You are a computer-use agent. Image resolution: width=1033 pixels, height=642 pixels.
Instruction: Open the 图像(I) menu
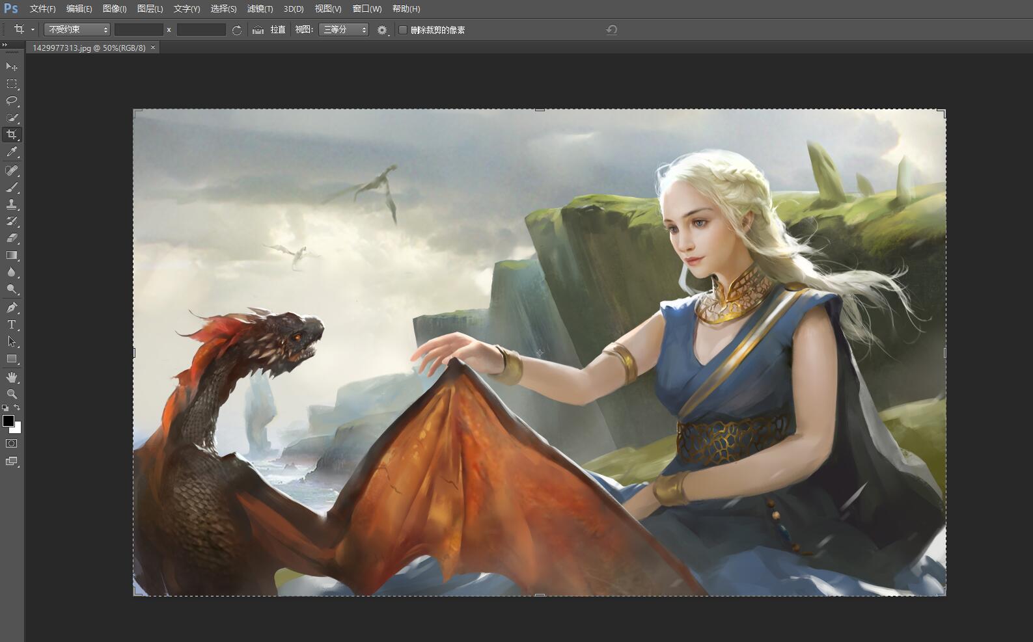point(115,9)
